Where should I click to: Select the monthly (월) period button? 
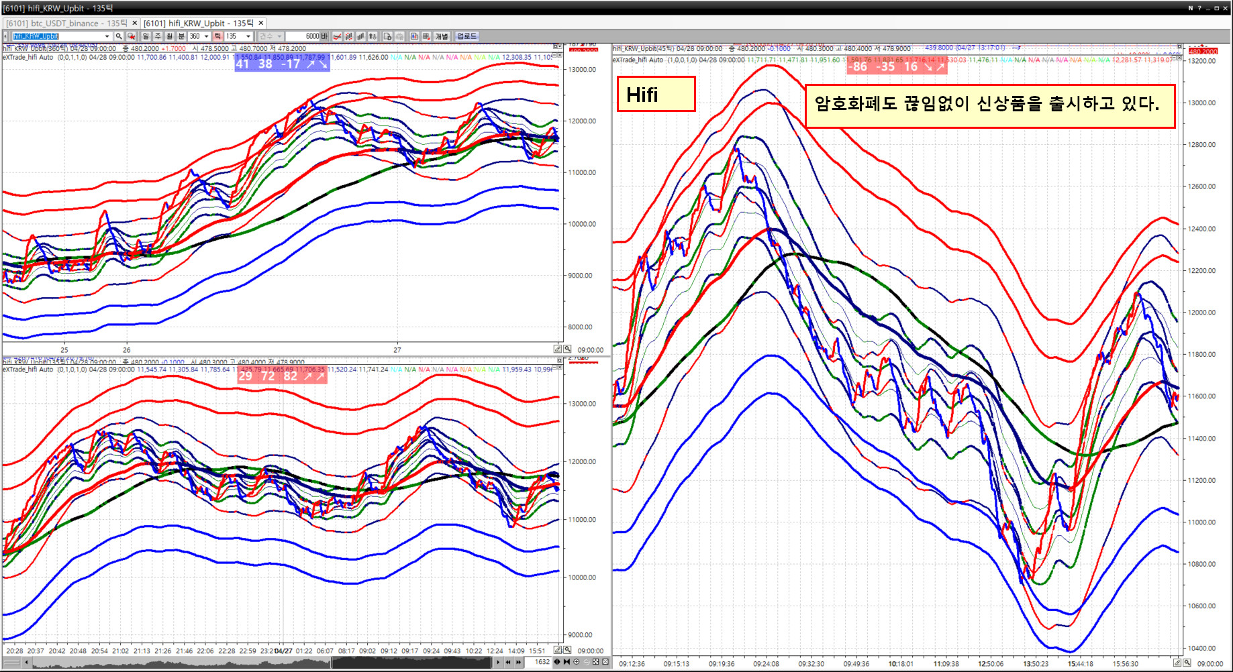(169, 36)
